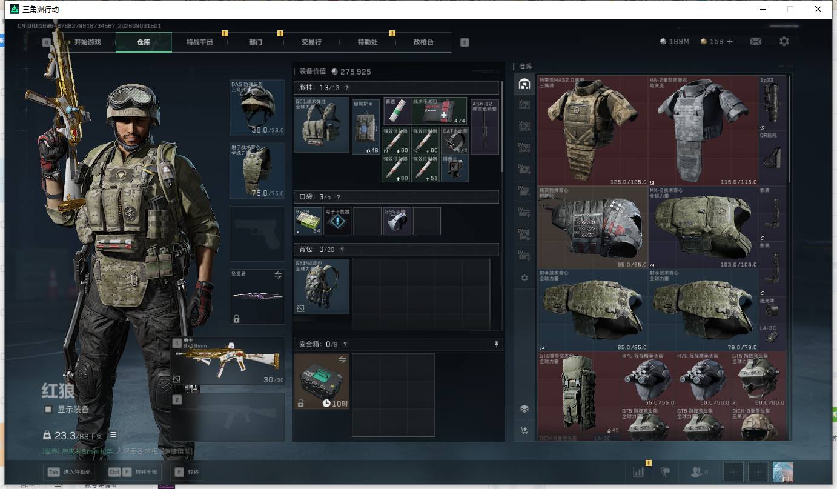The image size is (837, 489).
Task: Click the sort icon at warehouse sidebar bottom
Action: point(524,430)
